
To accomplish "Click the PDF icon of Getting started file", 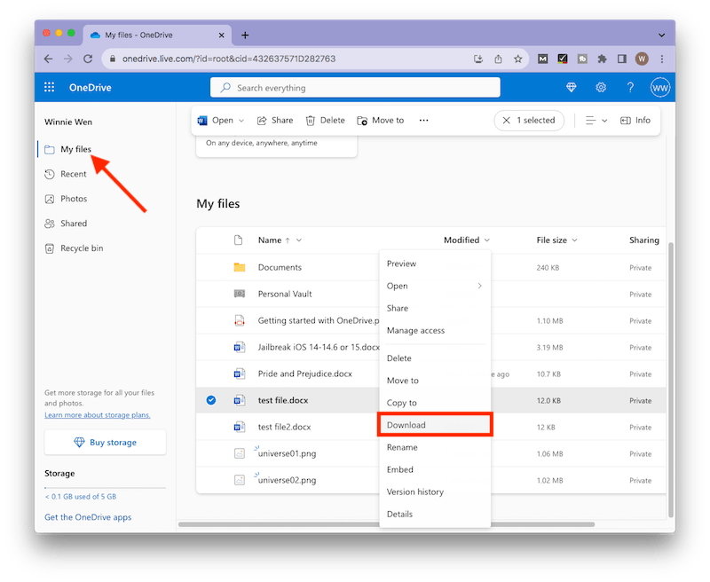I will 240,320.
